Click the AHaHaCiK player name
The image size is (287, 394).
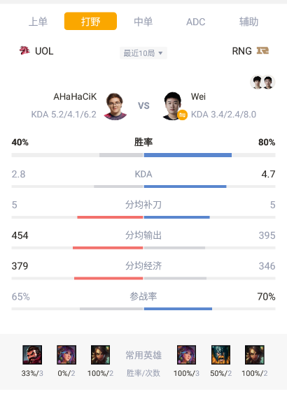(x=75, y=96)
